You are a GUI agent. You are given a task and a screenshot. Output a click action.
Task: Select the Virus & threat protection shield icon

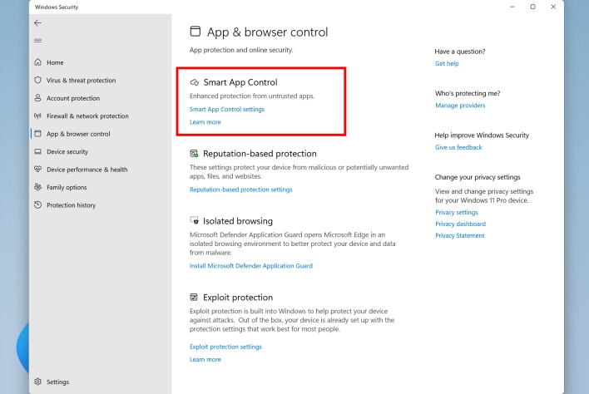pyautogui.click(x=38, y=80)
